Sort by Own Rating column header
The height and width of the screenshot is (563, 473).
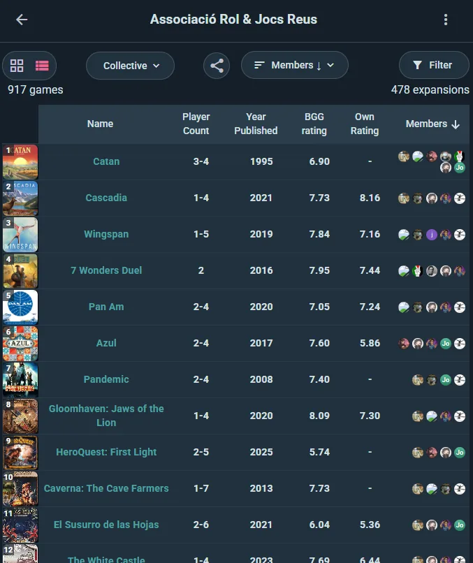pos(365,124)
